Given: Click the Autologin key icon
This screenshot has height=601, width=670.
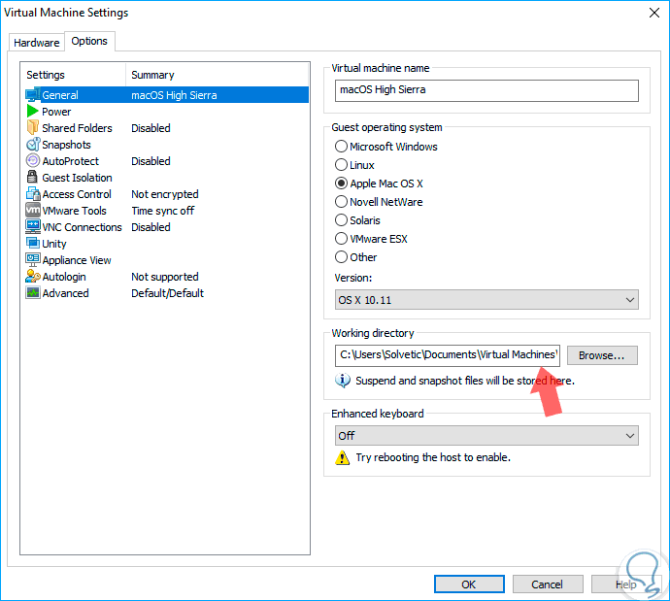Looking at the screenshot, I should (x=33, y=277).
